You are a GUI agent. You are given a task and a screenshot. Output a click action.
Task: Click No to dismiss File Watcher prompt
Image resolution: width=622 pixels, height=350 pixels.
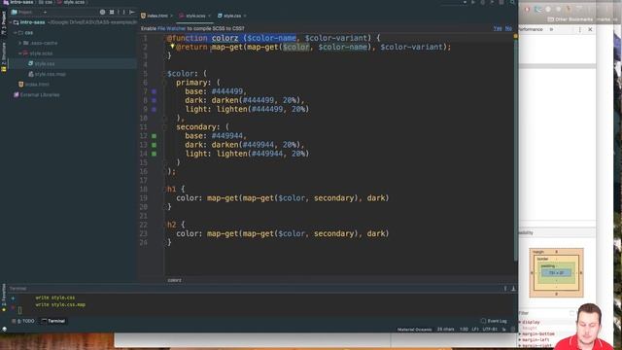(508, 28)
